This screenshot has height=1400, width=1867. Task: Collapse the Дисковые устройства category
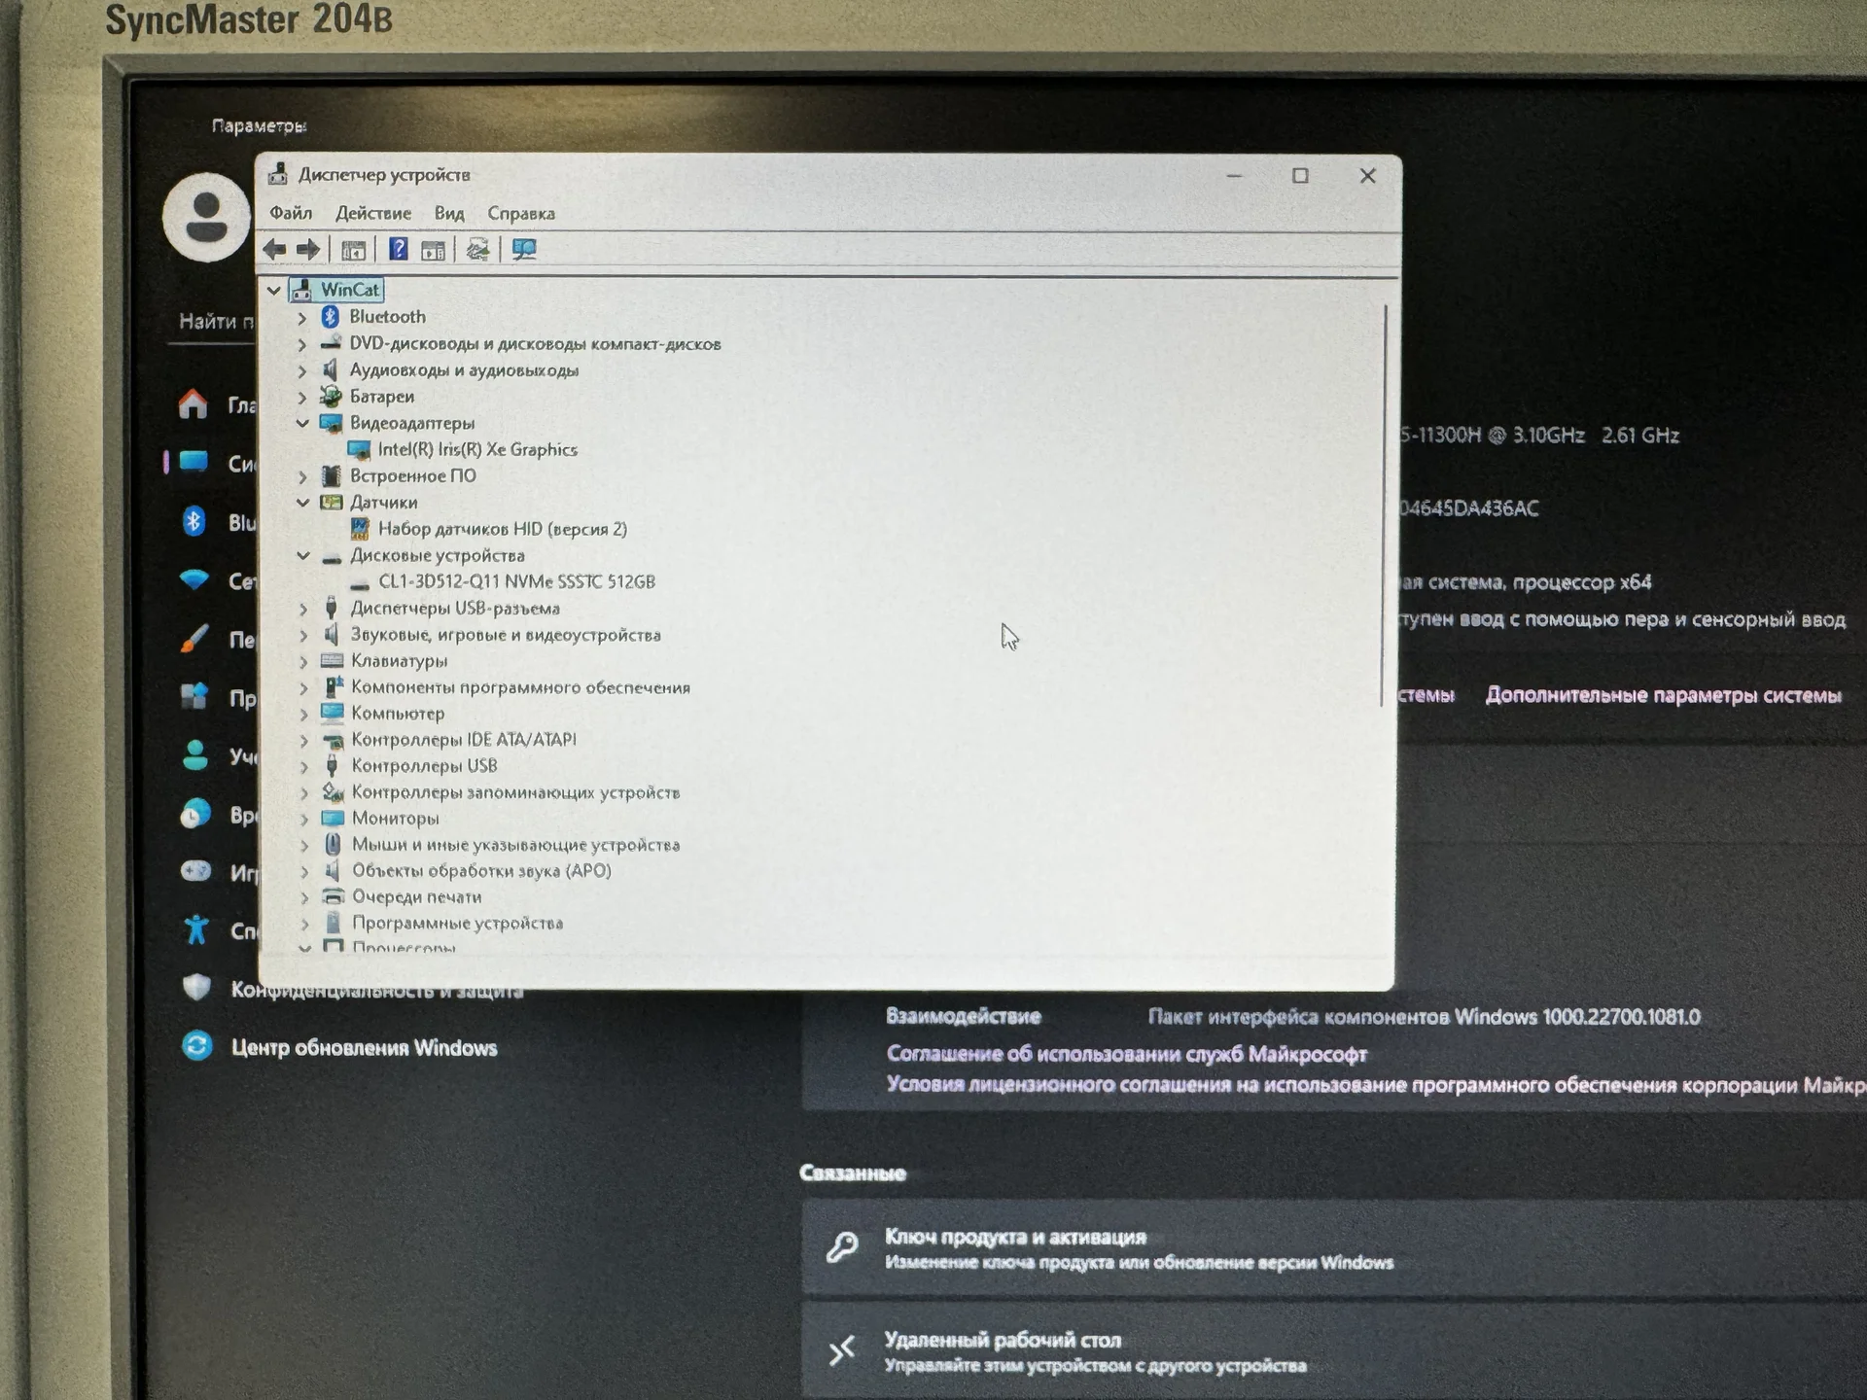[x=303, y=555]
